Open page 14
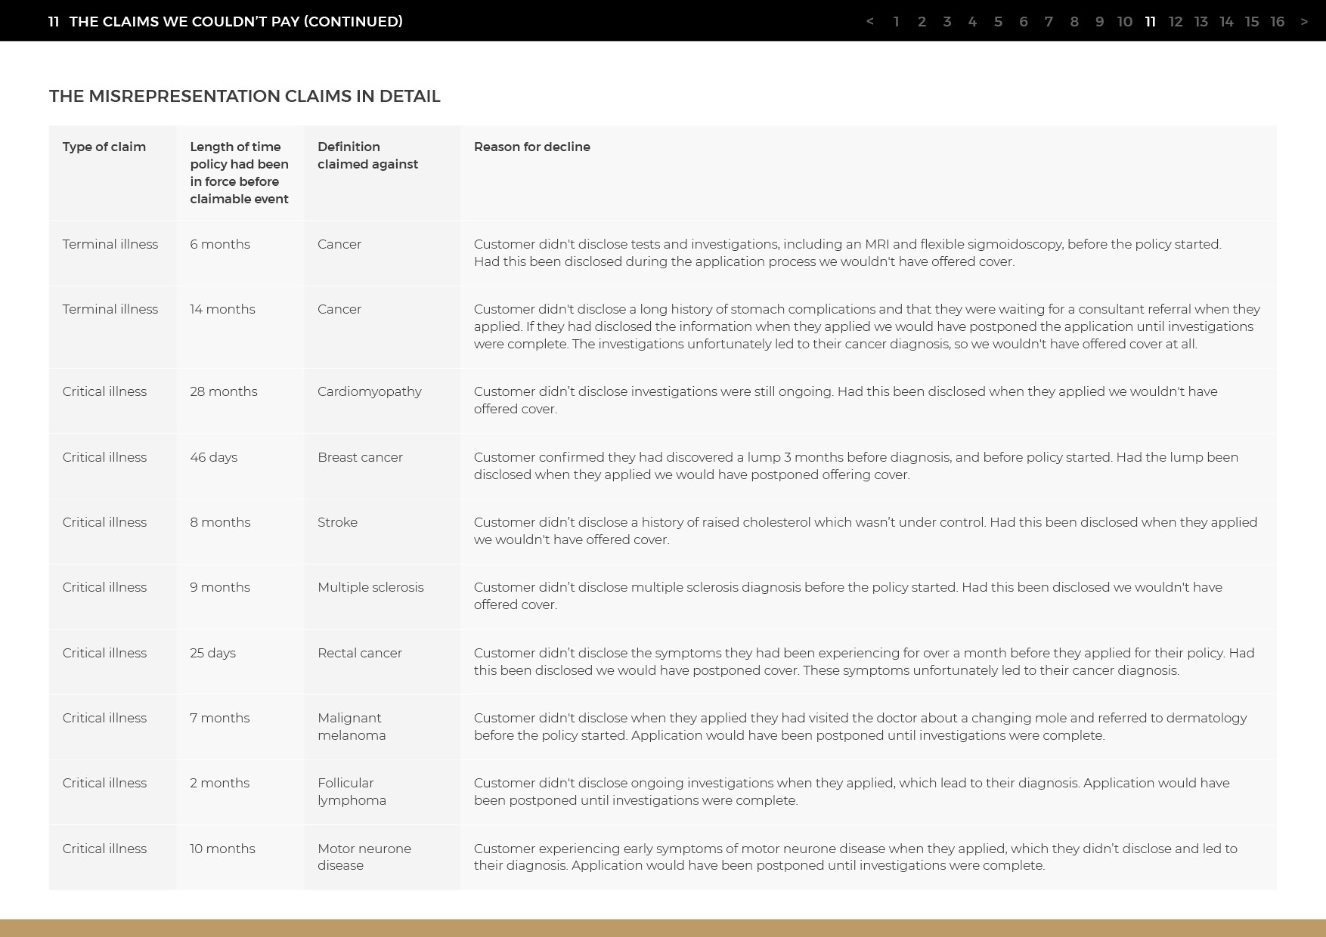Screen dimensions: 1326x937 click(1227, 22)
